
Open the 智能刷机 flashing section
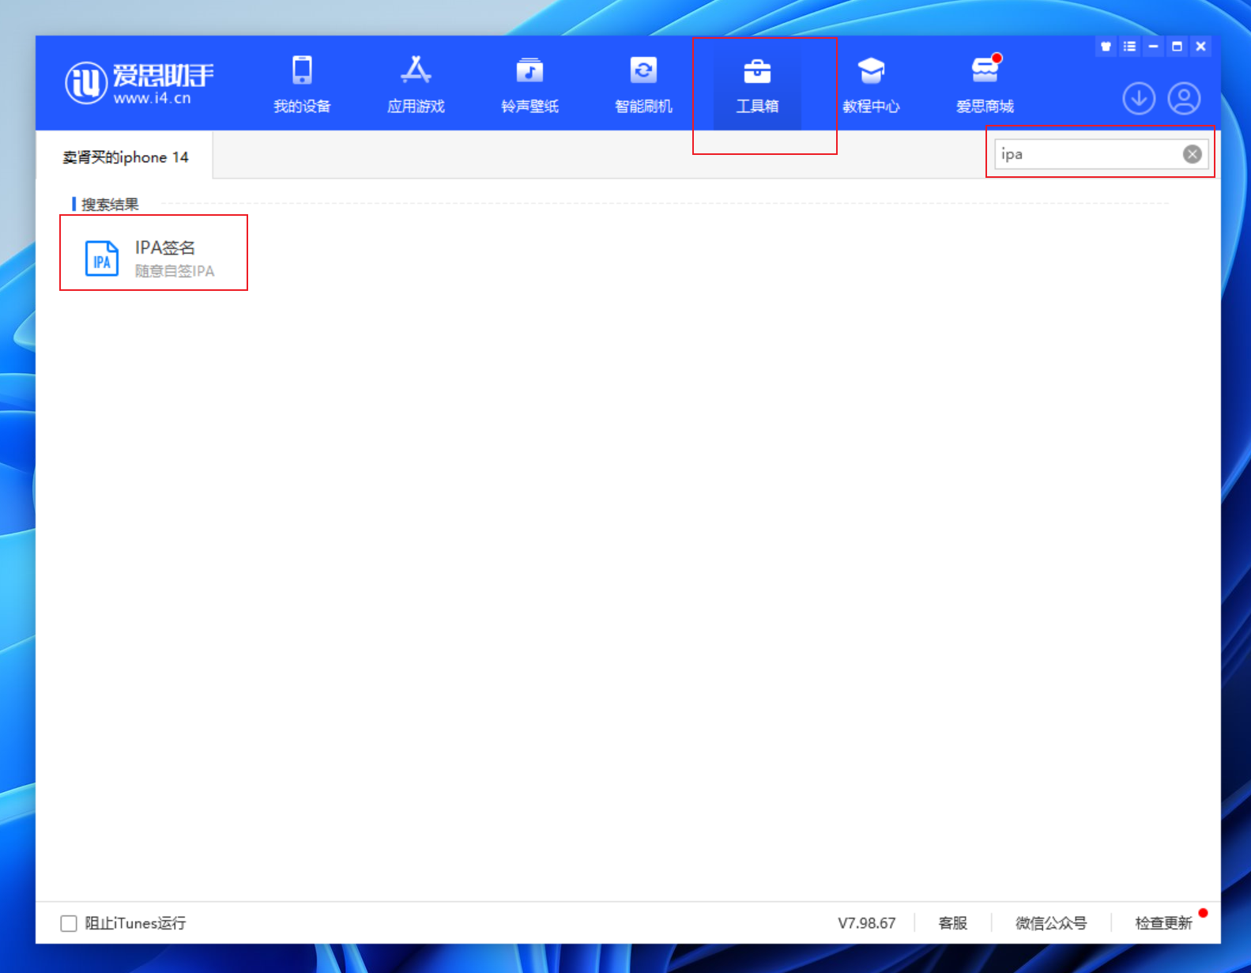pos(643,85)
